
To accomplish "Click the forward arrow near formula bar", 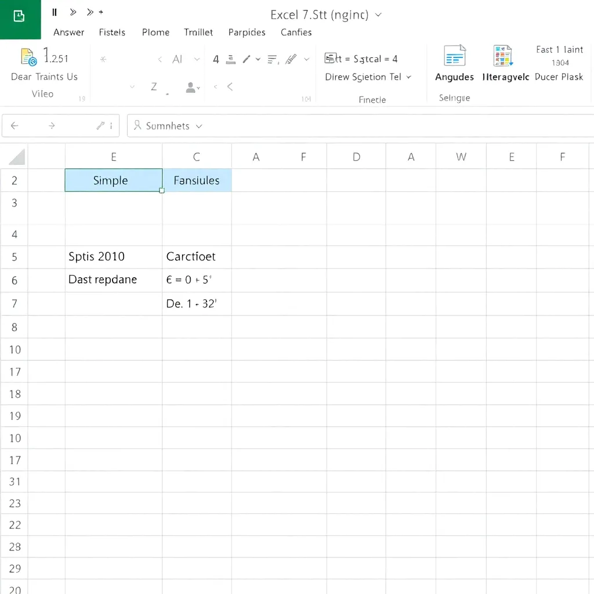I will coord(52,126).
